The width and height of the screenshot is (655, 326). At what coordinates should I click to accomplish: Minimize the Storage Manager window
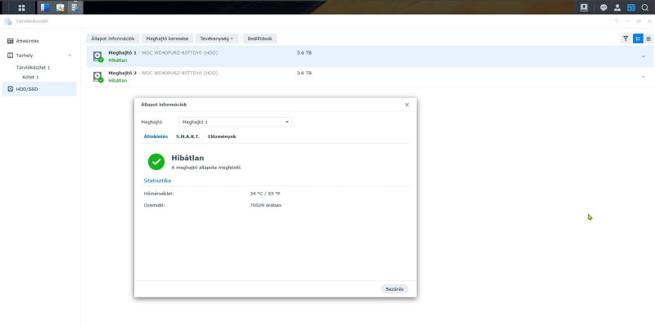pyautogui.click(x=627, y=21)
